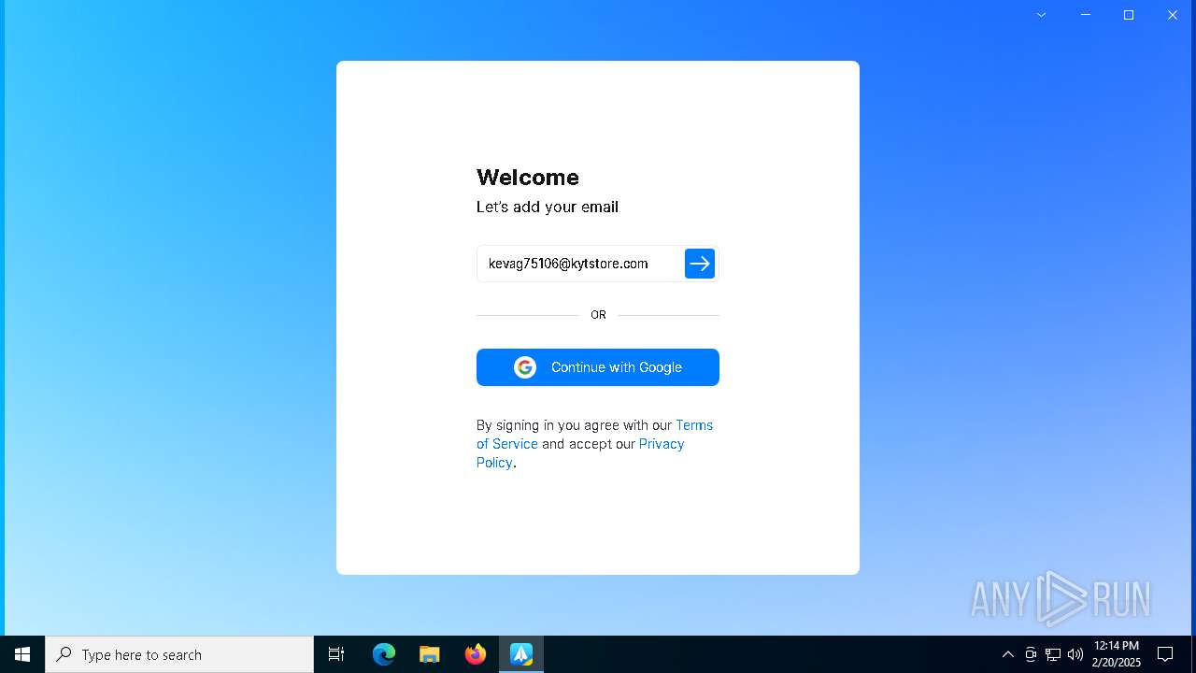Screen dimensions: 1196x673
Task: Continue with Google sign-in
Action: point(598,367)
